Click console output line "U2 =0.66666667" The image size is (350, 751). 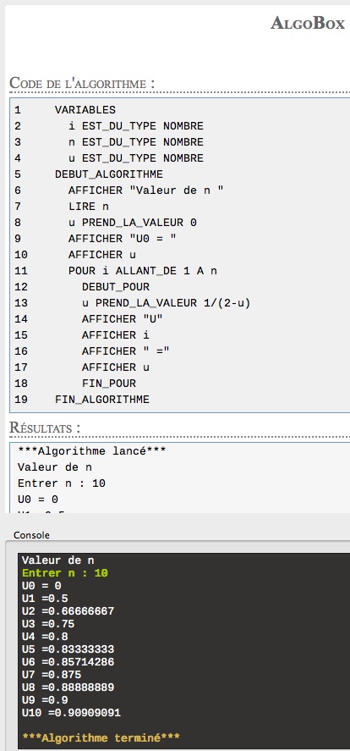tap(68, 611)
